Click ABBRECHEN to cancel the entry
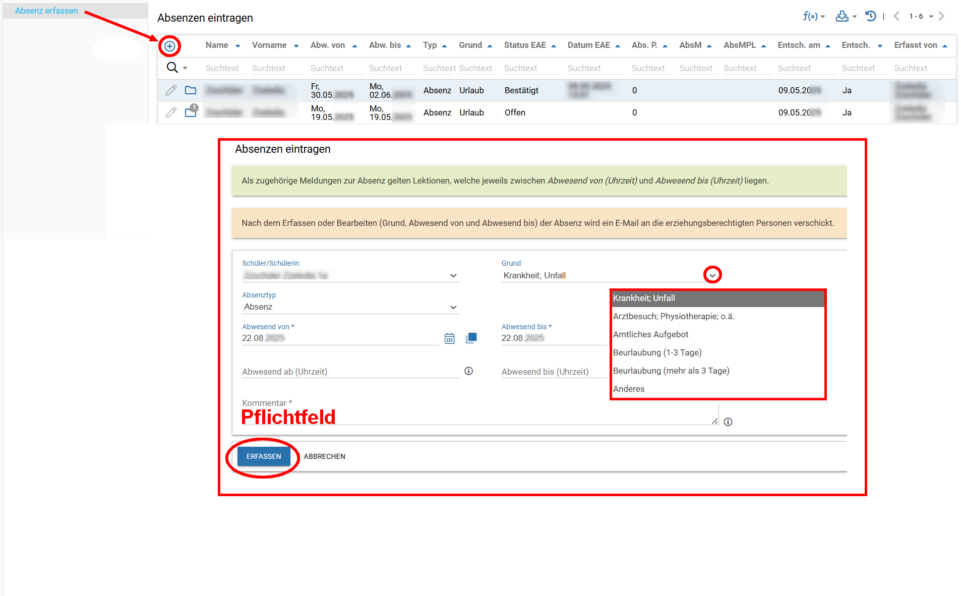This screenshot has width=961, height=596. (x=324, y=456)
